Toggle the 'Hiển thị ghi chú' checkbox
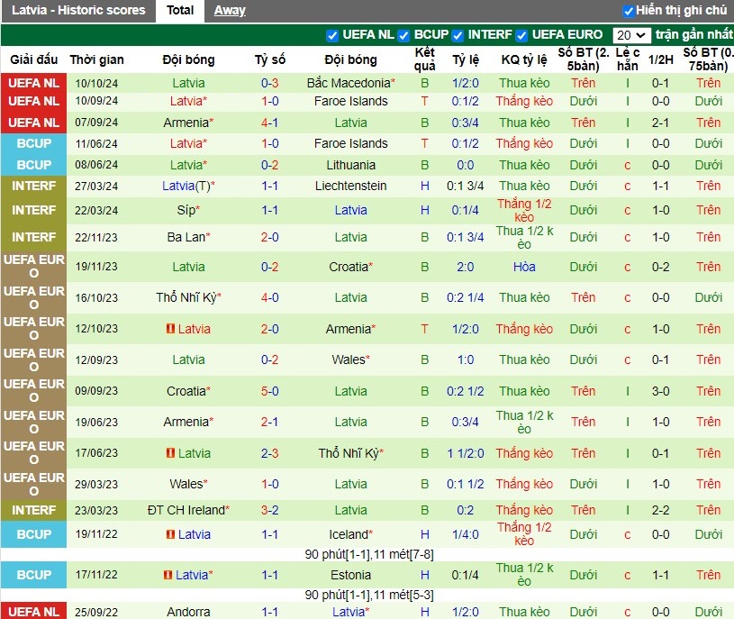This screenshot has height=619, width=734. tap(629, 11)
